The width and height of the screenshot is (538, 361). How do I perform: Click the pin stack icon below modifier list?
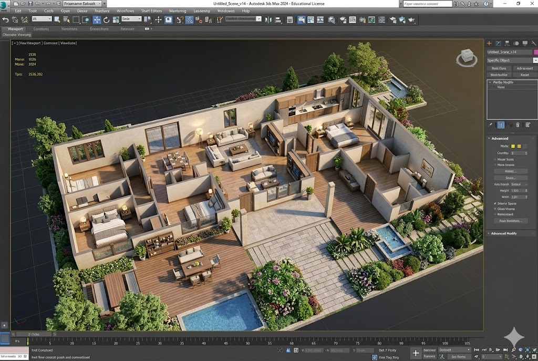490,125
